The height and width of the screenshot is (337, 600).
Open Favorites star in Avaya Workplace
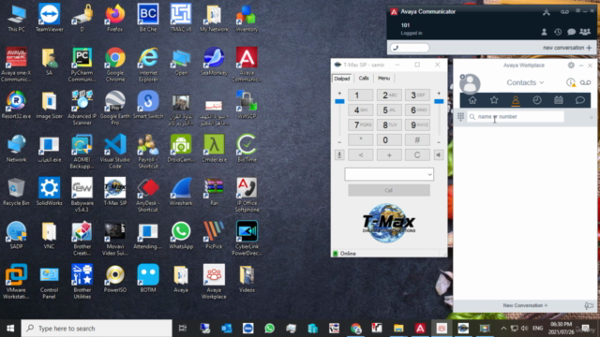pos(494,100)
